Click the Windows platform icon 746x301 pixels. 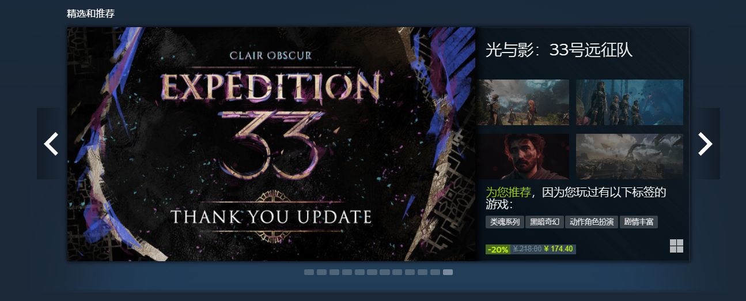pos(676,246)
